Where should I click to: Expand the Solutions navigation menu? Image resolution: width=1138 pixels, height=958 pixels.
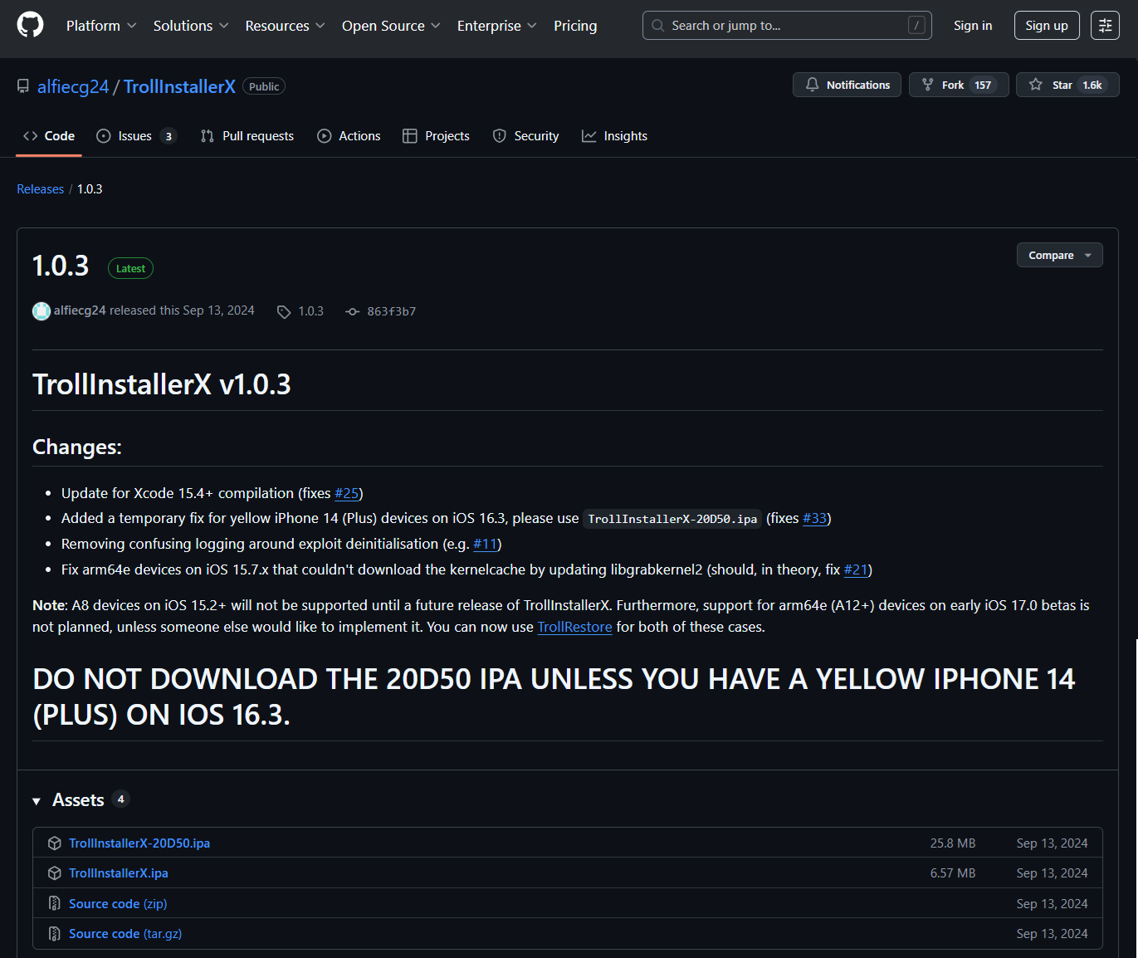coord(191,26)
